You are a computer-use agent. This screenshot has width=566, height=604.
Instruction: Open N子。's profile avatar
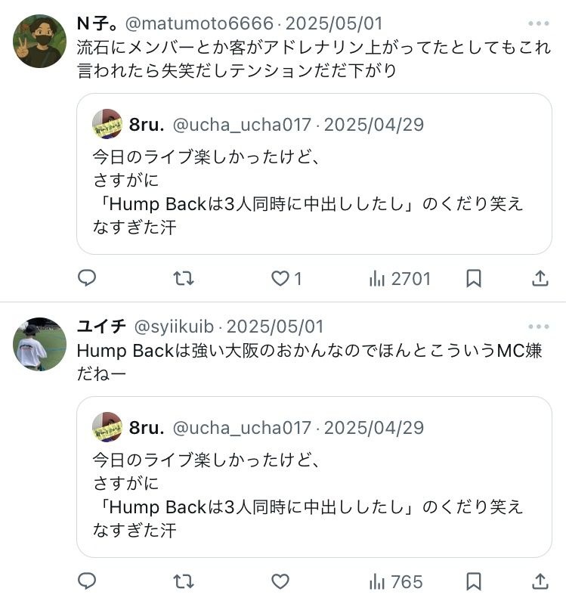point(40,41)
